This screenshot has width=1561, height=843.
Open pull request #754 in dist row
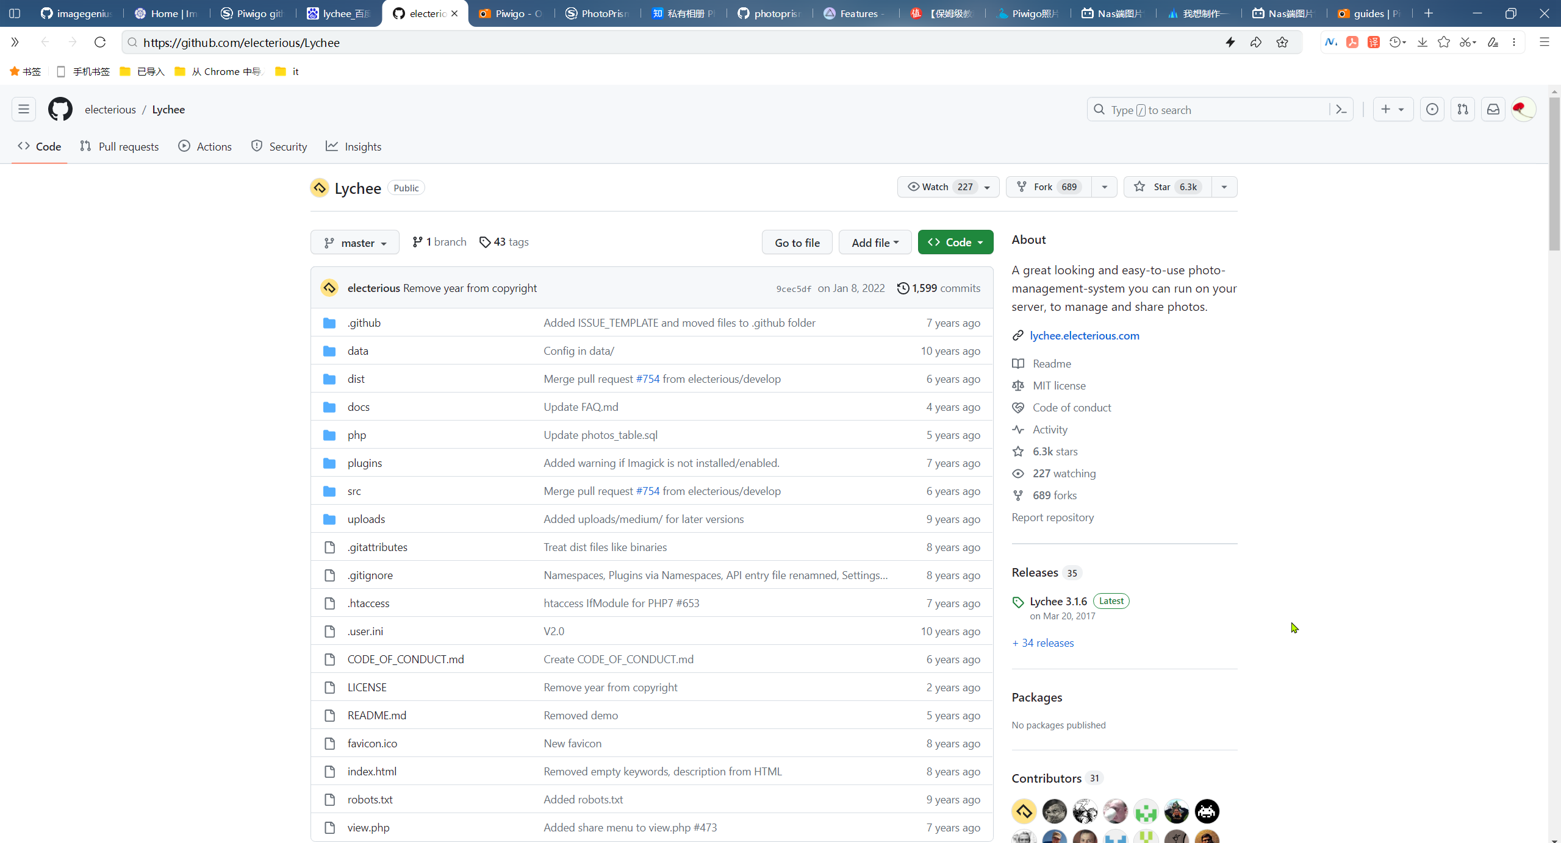pos(648,379)
